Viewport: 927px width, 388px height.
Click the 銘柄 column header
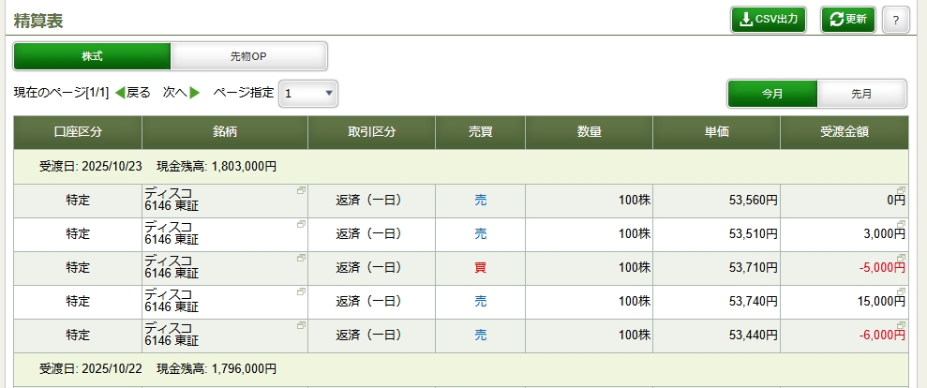coord(225,132)
